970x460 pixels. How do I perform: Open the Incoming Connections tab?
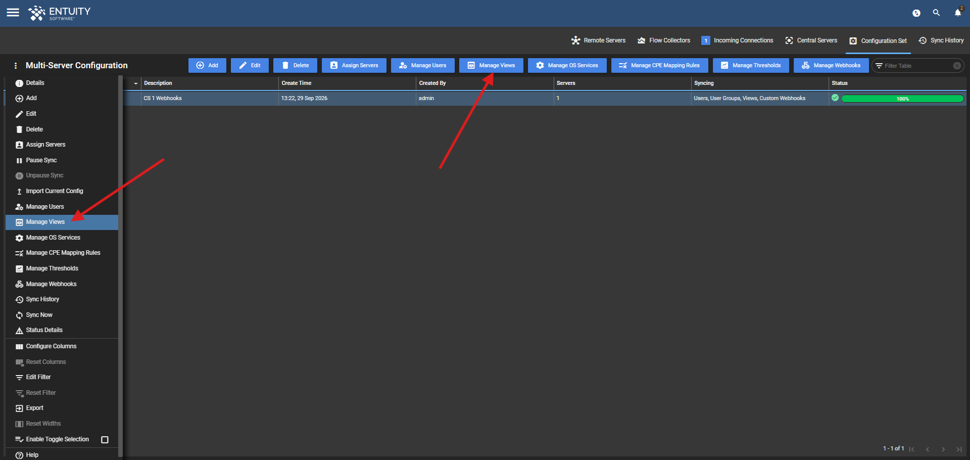pyautogui.click(x=737, y=40)
